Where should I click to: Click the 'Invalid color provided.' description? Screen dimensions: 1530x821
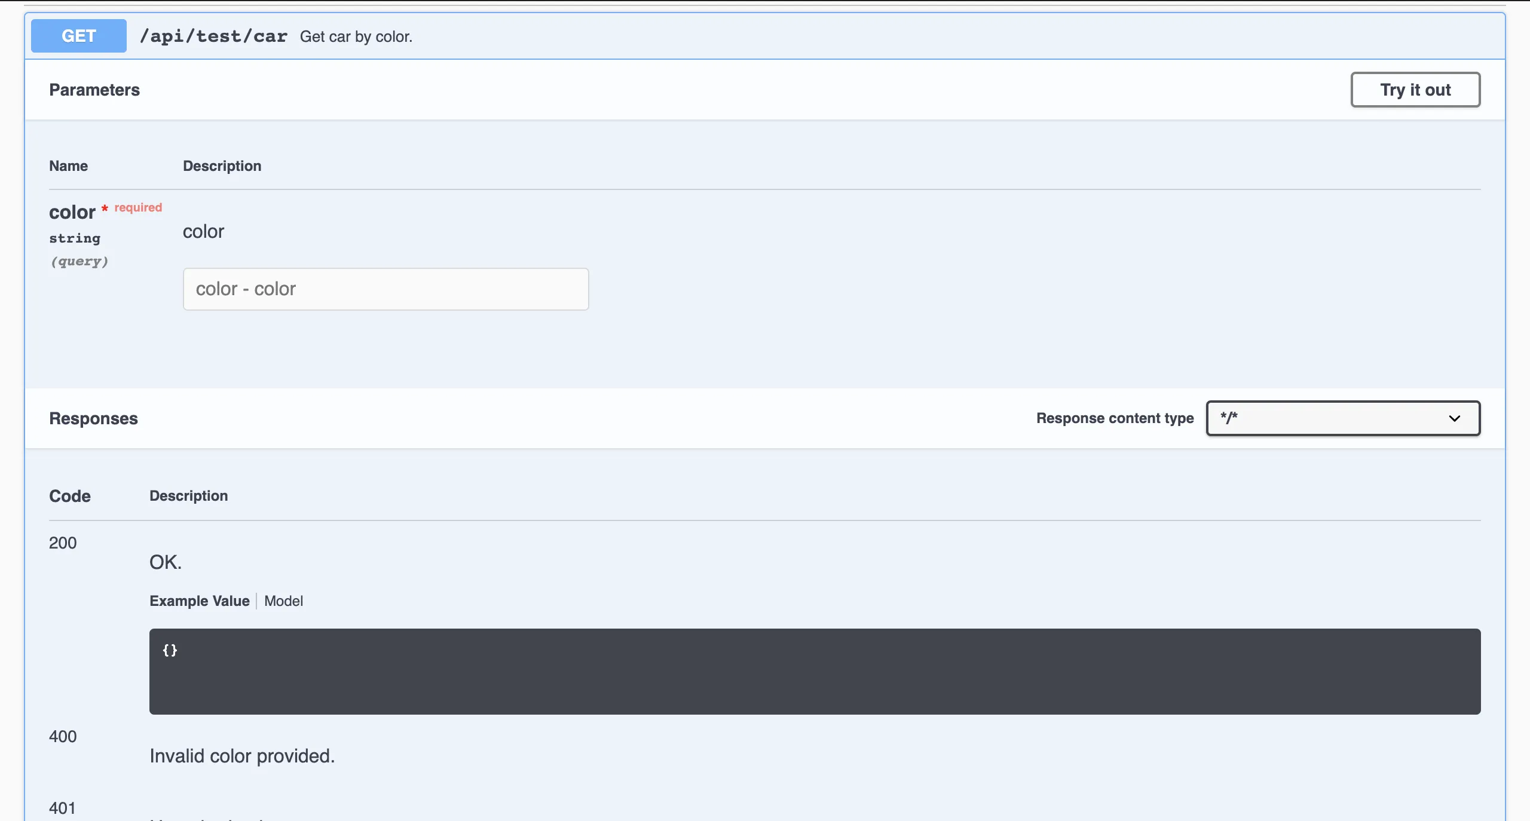242,756
